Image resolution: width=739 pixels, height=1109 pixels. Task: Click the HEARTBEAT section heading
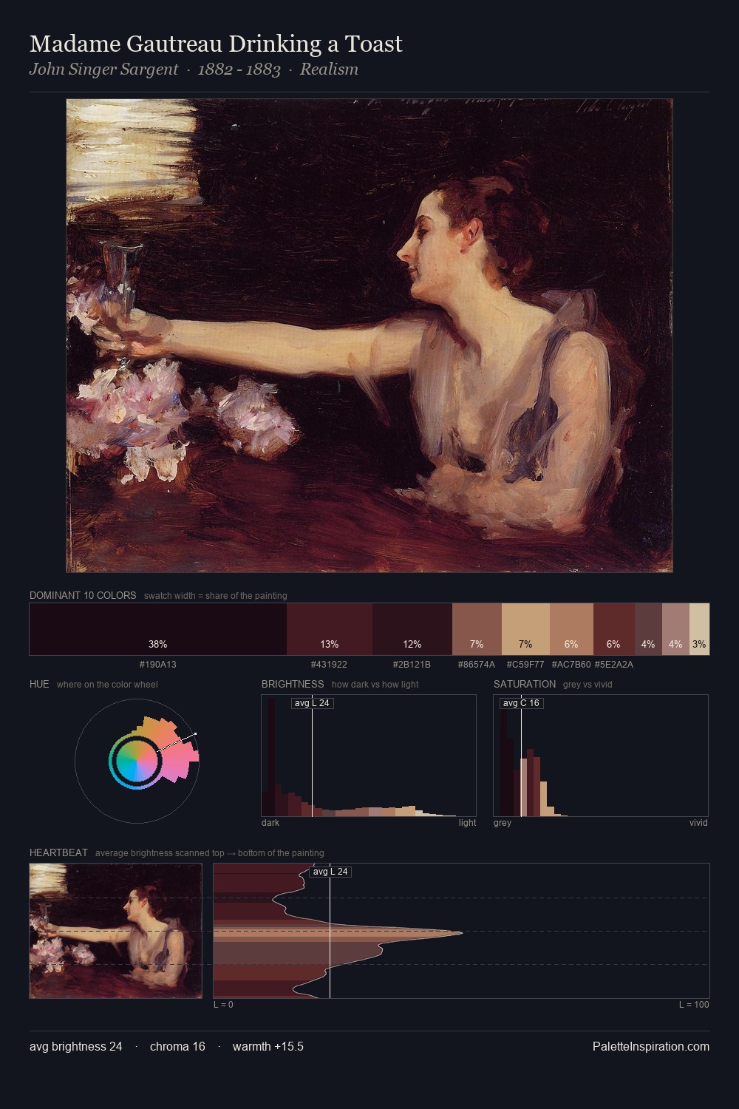coord(58,852)
